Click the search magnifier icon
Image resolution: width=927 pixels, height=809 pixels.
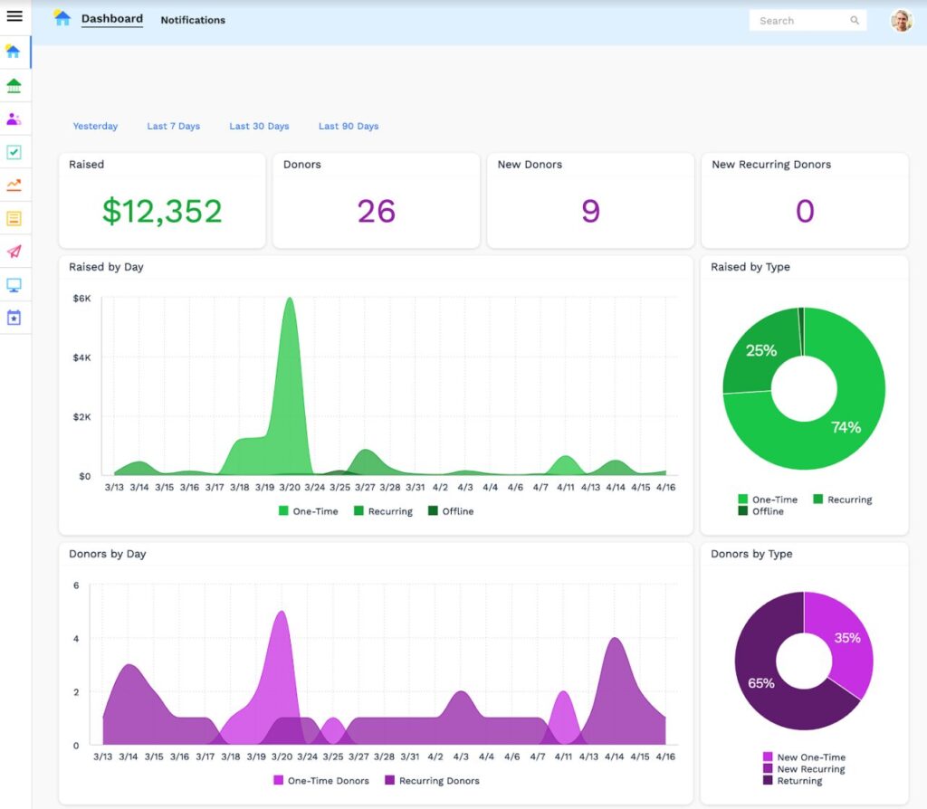click(855, 20)
